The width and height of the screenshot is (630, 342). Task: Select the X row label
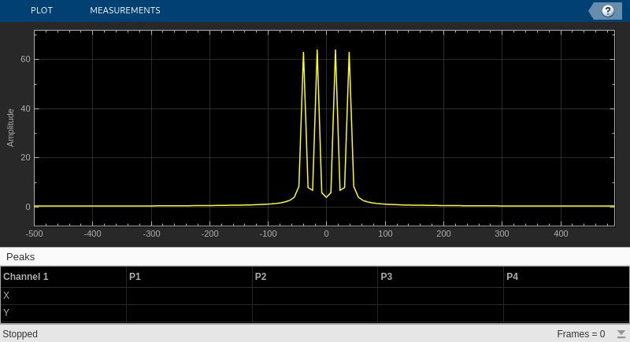click(x=6, y=296)
